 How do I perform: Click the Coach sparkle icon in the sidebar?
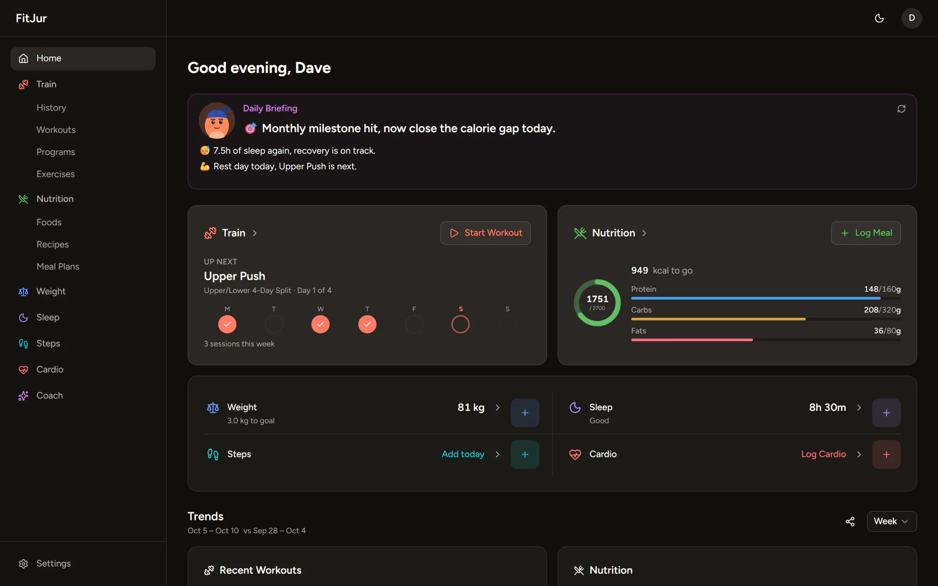[x=23, y=396]
